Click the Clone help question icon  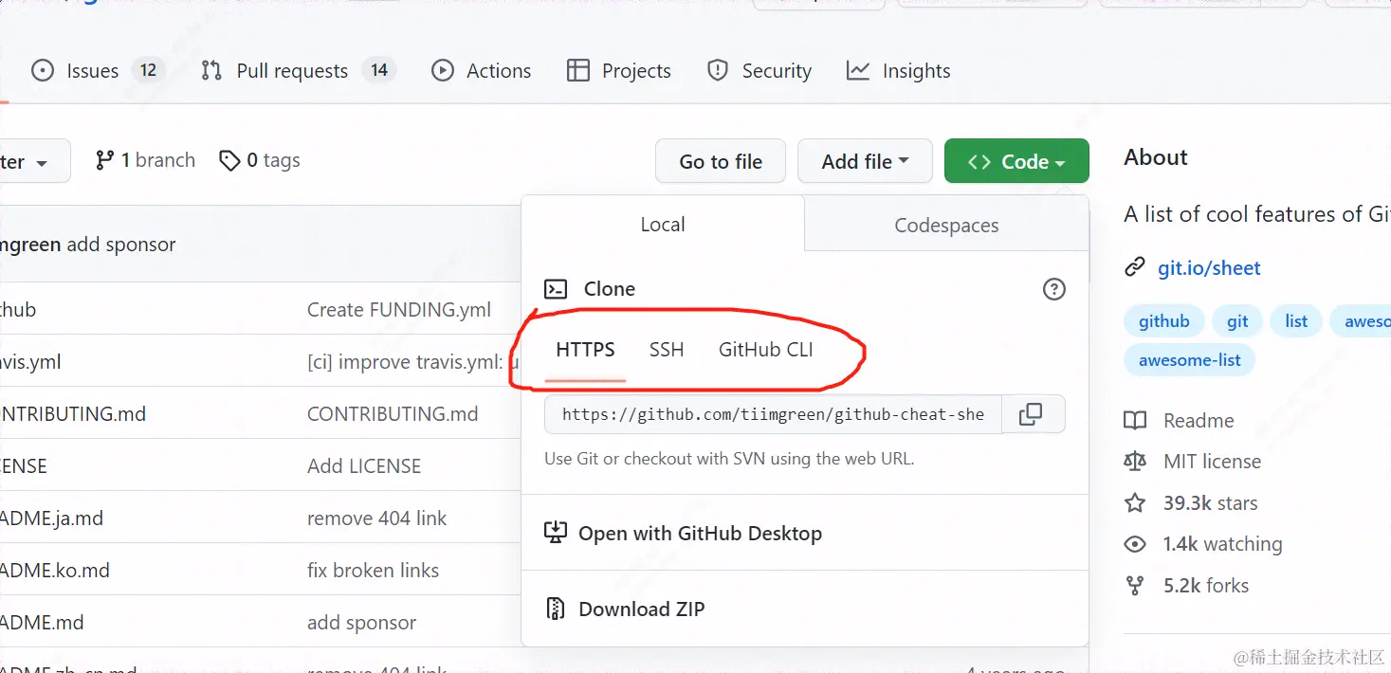[x=1054, y=289]
